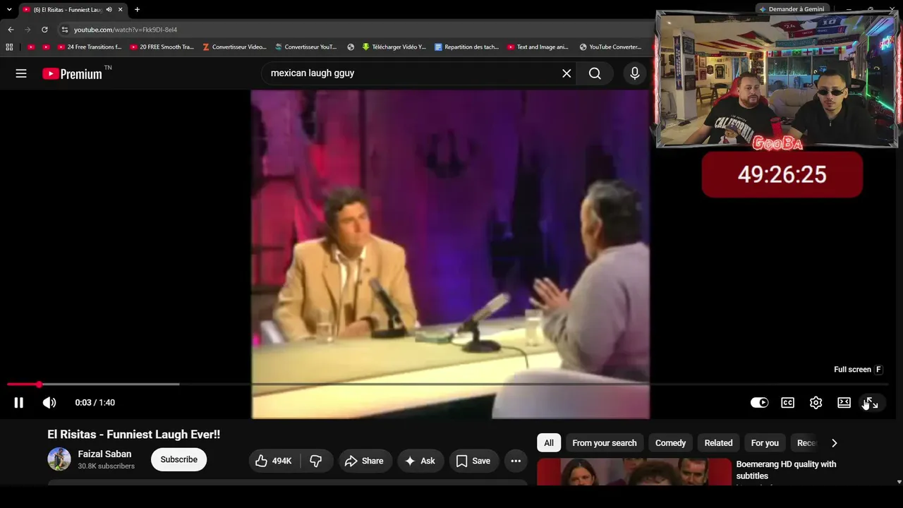Open the player settings gear

click(816, 403)
